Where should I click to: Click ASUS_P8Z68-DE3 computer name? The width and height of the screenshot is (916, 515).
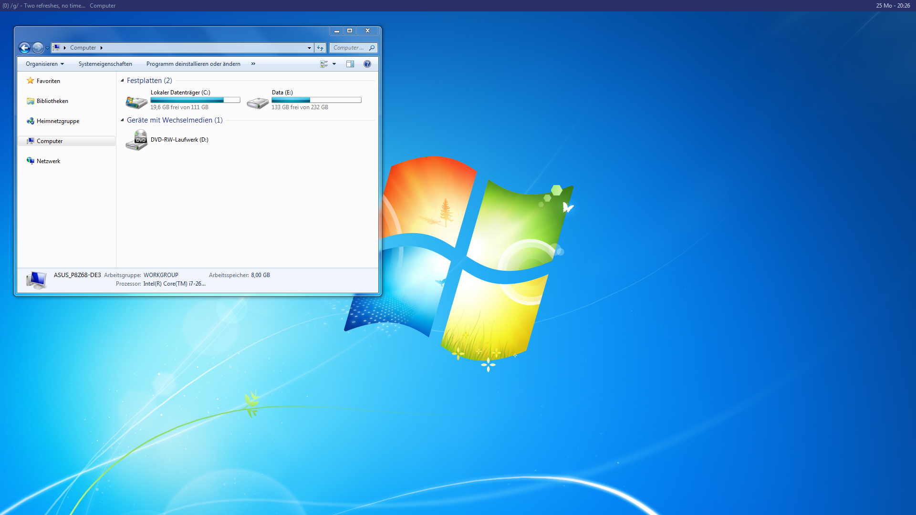77,275
